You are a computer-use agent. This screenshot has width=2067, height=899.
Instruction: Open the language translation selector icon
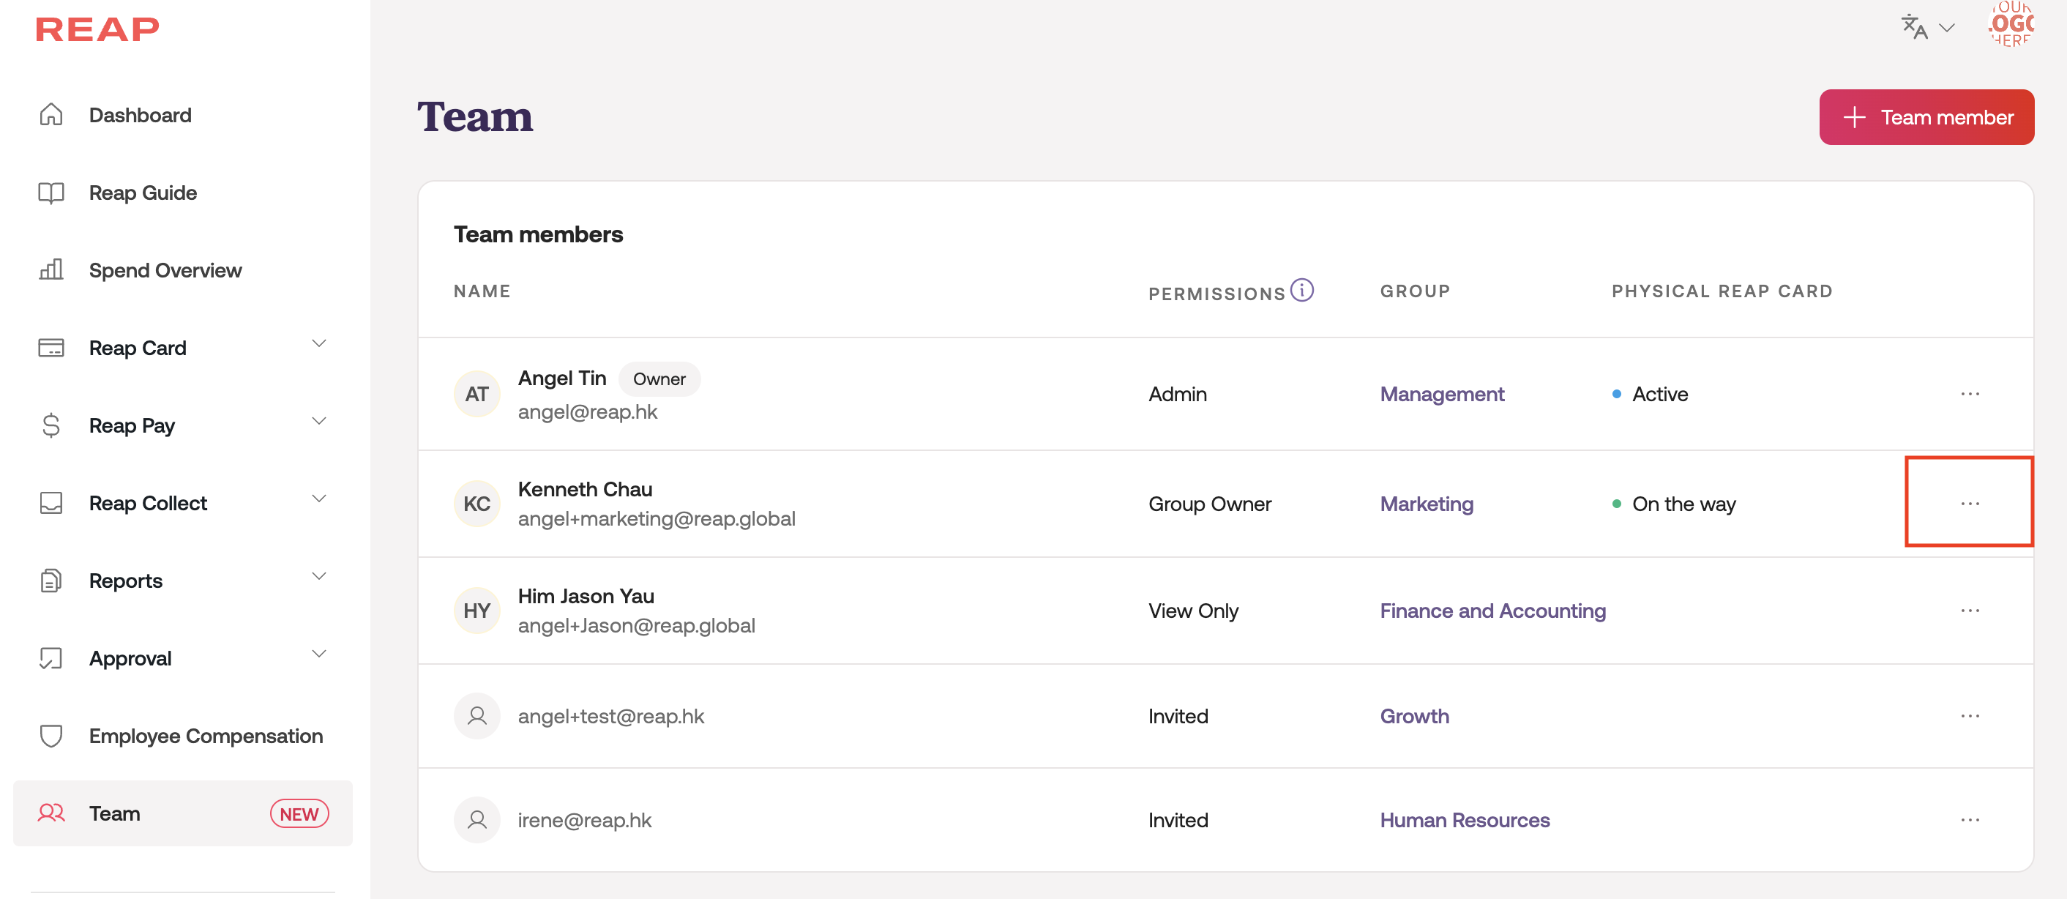coord(1915,27)
